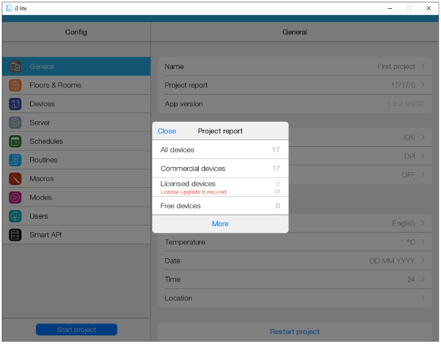Click the General clipboard icon in sidebar
Viewport: 441px width, 344px height.
pyautogui.click(x=15, y=67)
